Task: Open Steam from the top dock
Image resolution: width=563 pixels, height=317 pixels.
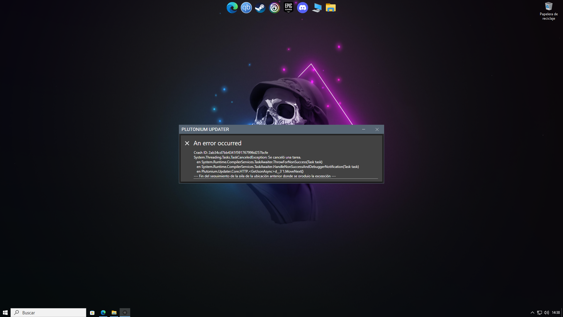Action: click(x=260, y=8)
